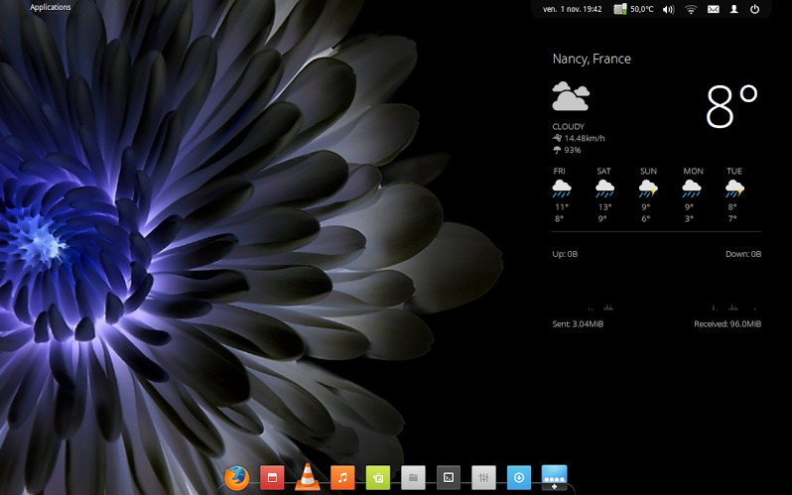Click the Sunday thunderstorm forecast icon
This screenshot has height=495, width=792.
click(648, 188)
